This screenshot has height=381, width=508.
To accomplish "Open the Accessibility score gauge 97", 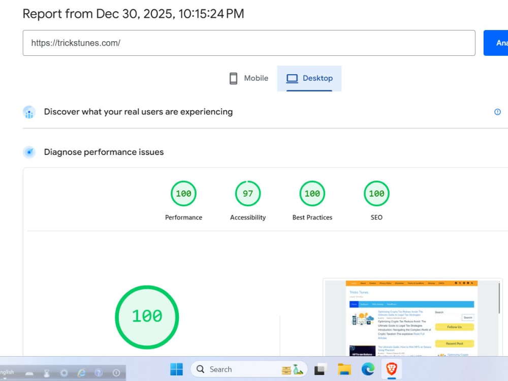I will (248, 194).
